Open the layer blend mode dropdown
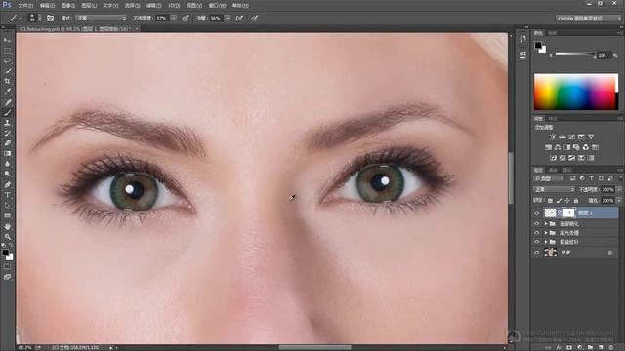 (555, 189)
